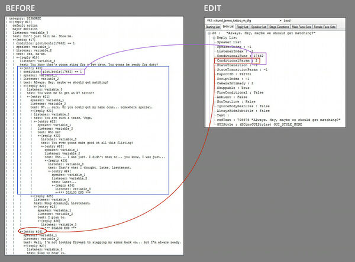Image resolution: width=355 pixels, height=262 pixels.
Task: Click the '[entry #21]' line
Action: (40, 97)
